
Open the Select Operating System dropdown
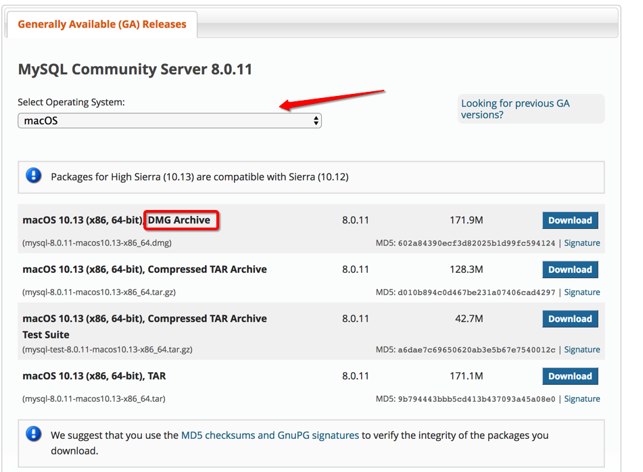click(169, 120)
